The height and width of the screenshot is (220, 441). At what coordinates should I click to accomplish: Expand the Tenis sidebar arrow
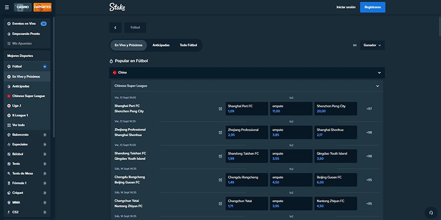[45, 164]
